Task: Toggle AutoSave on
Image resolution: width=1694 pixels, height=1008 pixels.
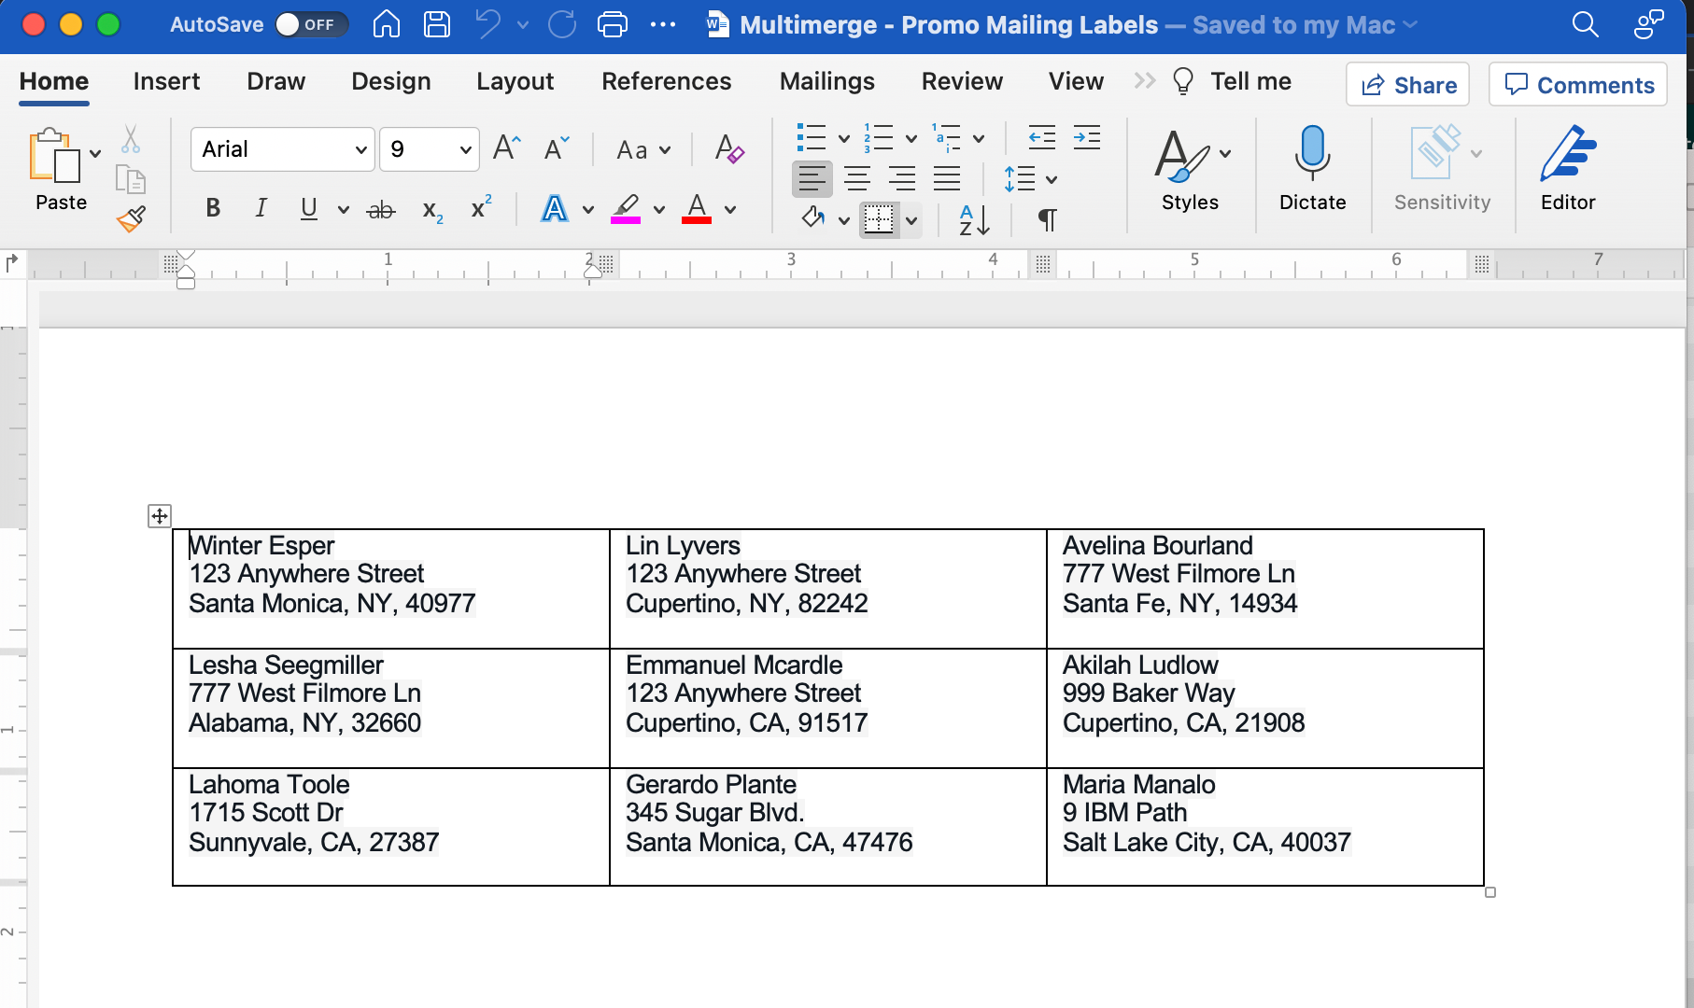Action: [x=312, y=25]
